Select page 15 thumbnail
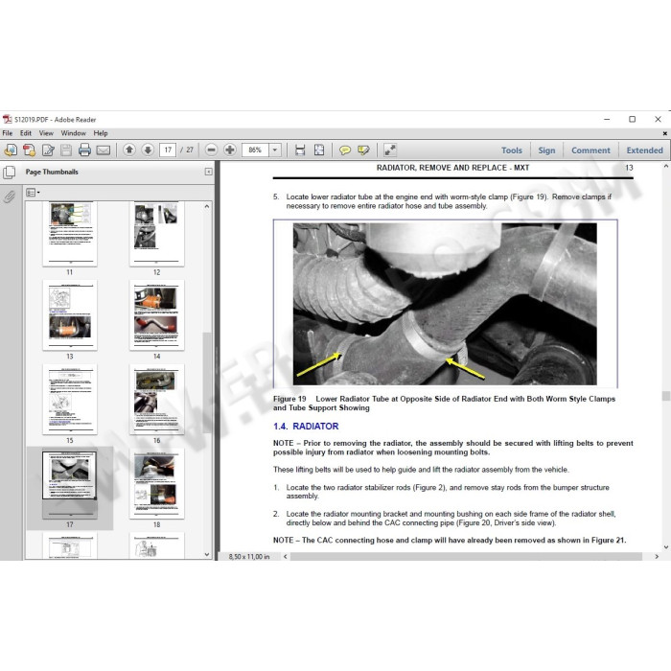The image size is (671, 671). 70,400
